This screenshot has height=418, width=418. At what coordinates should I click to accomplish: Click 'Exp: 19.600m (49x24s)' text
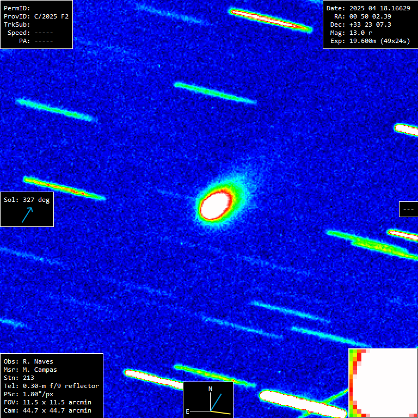(x=370, y=41)
